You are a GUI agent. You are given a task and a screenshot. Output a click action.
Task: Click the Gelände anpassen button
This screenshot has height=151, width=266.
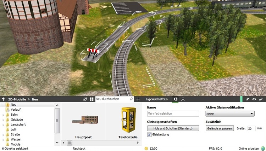point(220,128)
